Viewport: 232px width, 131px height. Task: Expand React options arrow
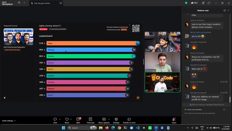click(x=71, y=119)
